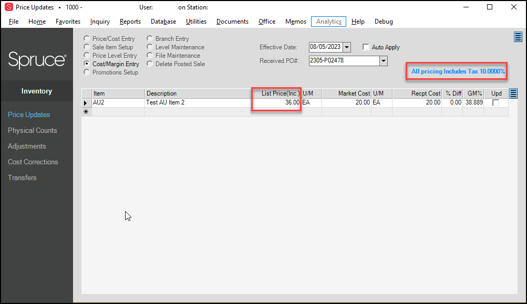This screenshot has height=304, width=527.
Task: Go to Price Updates in sidebar
Action: tap(29, 115)
